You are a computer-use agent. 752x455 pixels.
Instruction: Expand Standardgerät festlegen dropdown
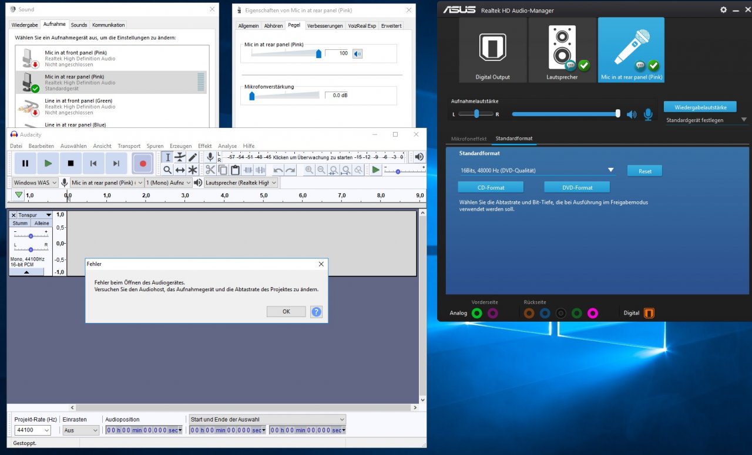pos(707,120)
